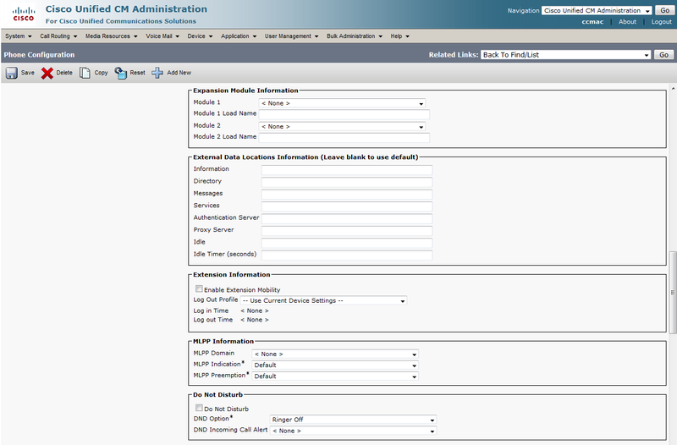The height and width of the screenshot is (445, 677).
Task: Click the About link
Action: [x=627, y=22]
